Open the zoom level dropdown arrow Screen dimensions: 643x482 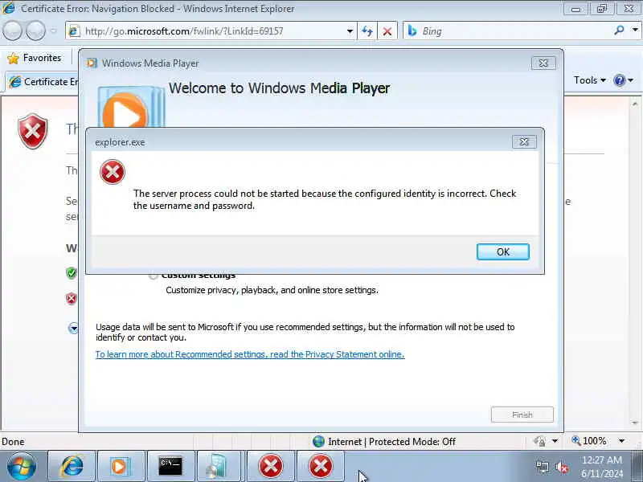pyautogui.click(x=621, y=441)
